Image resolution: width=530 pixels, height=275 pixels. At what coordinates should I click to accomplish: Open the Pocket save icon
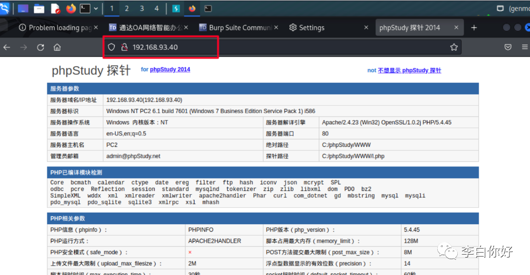pyautogui.click(x=508, y=47)
